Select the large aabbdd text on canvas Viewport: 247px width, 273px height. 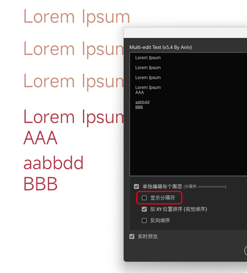coord(53,163)
